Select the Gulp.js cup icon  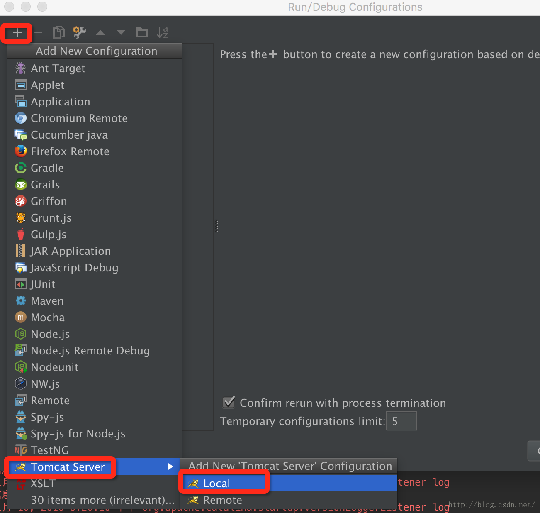coord(21,234)
